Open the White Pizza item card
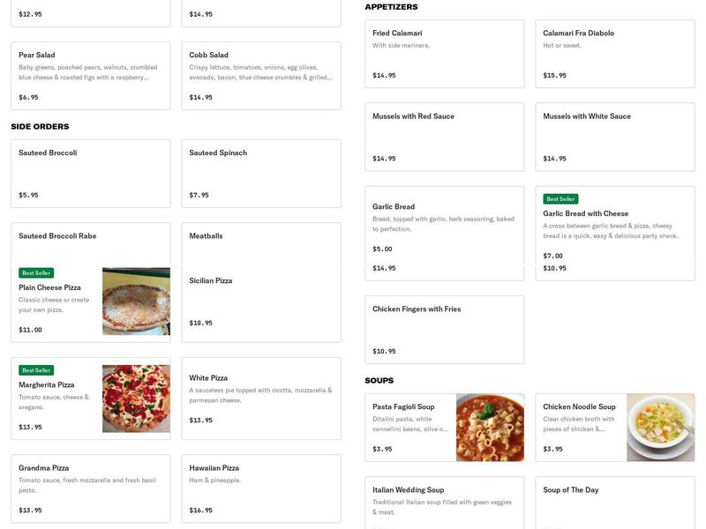706x529 pixels. 260,397
